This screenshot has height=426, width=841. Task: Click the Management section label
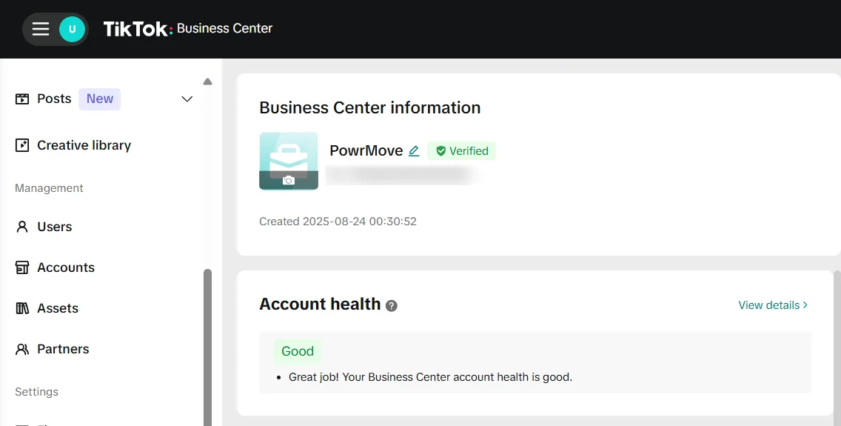point(49,188)
